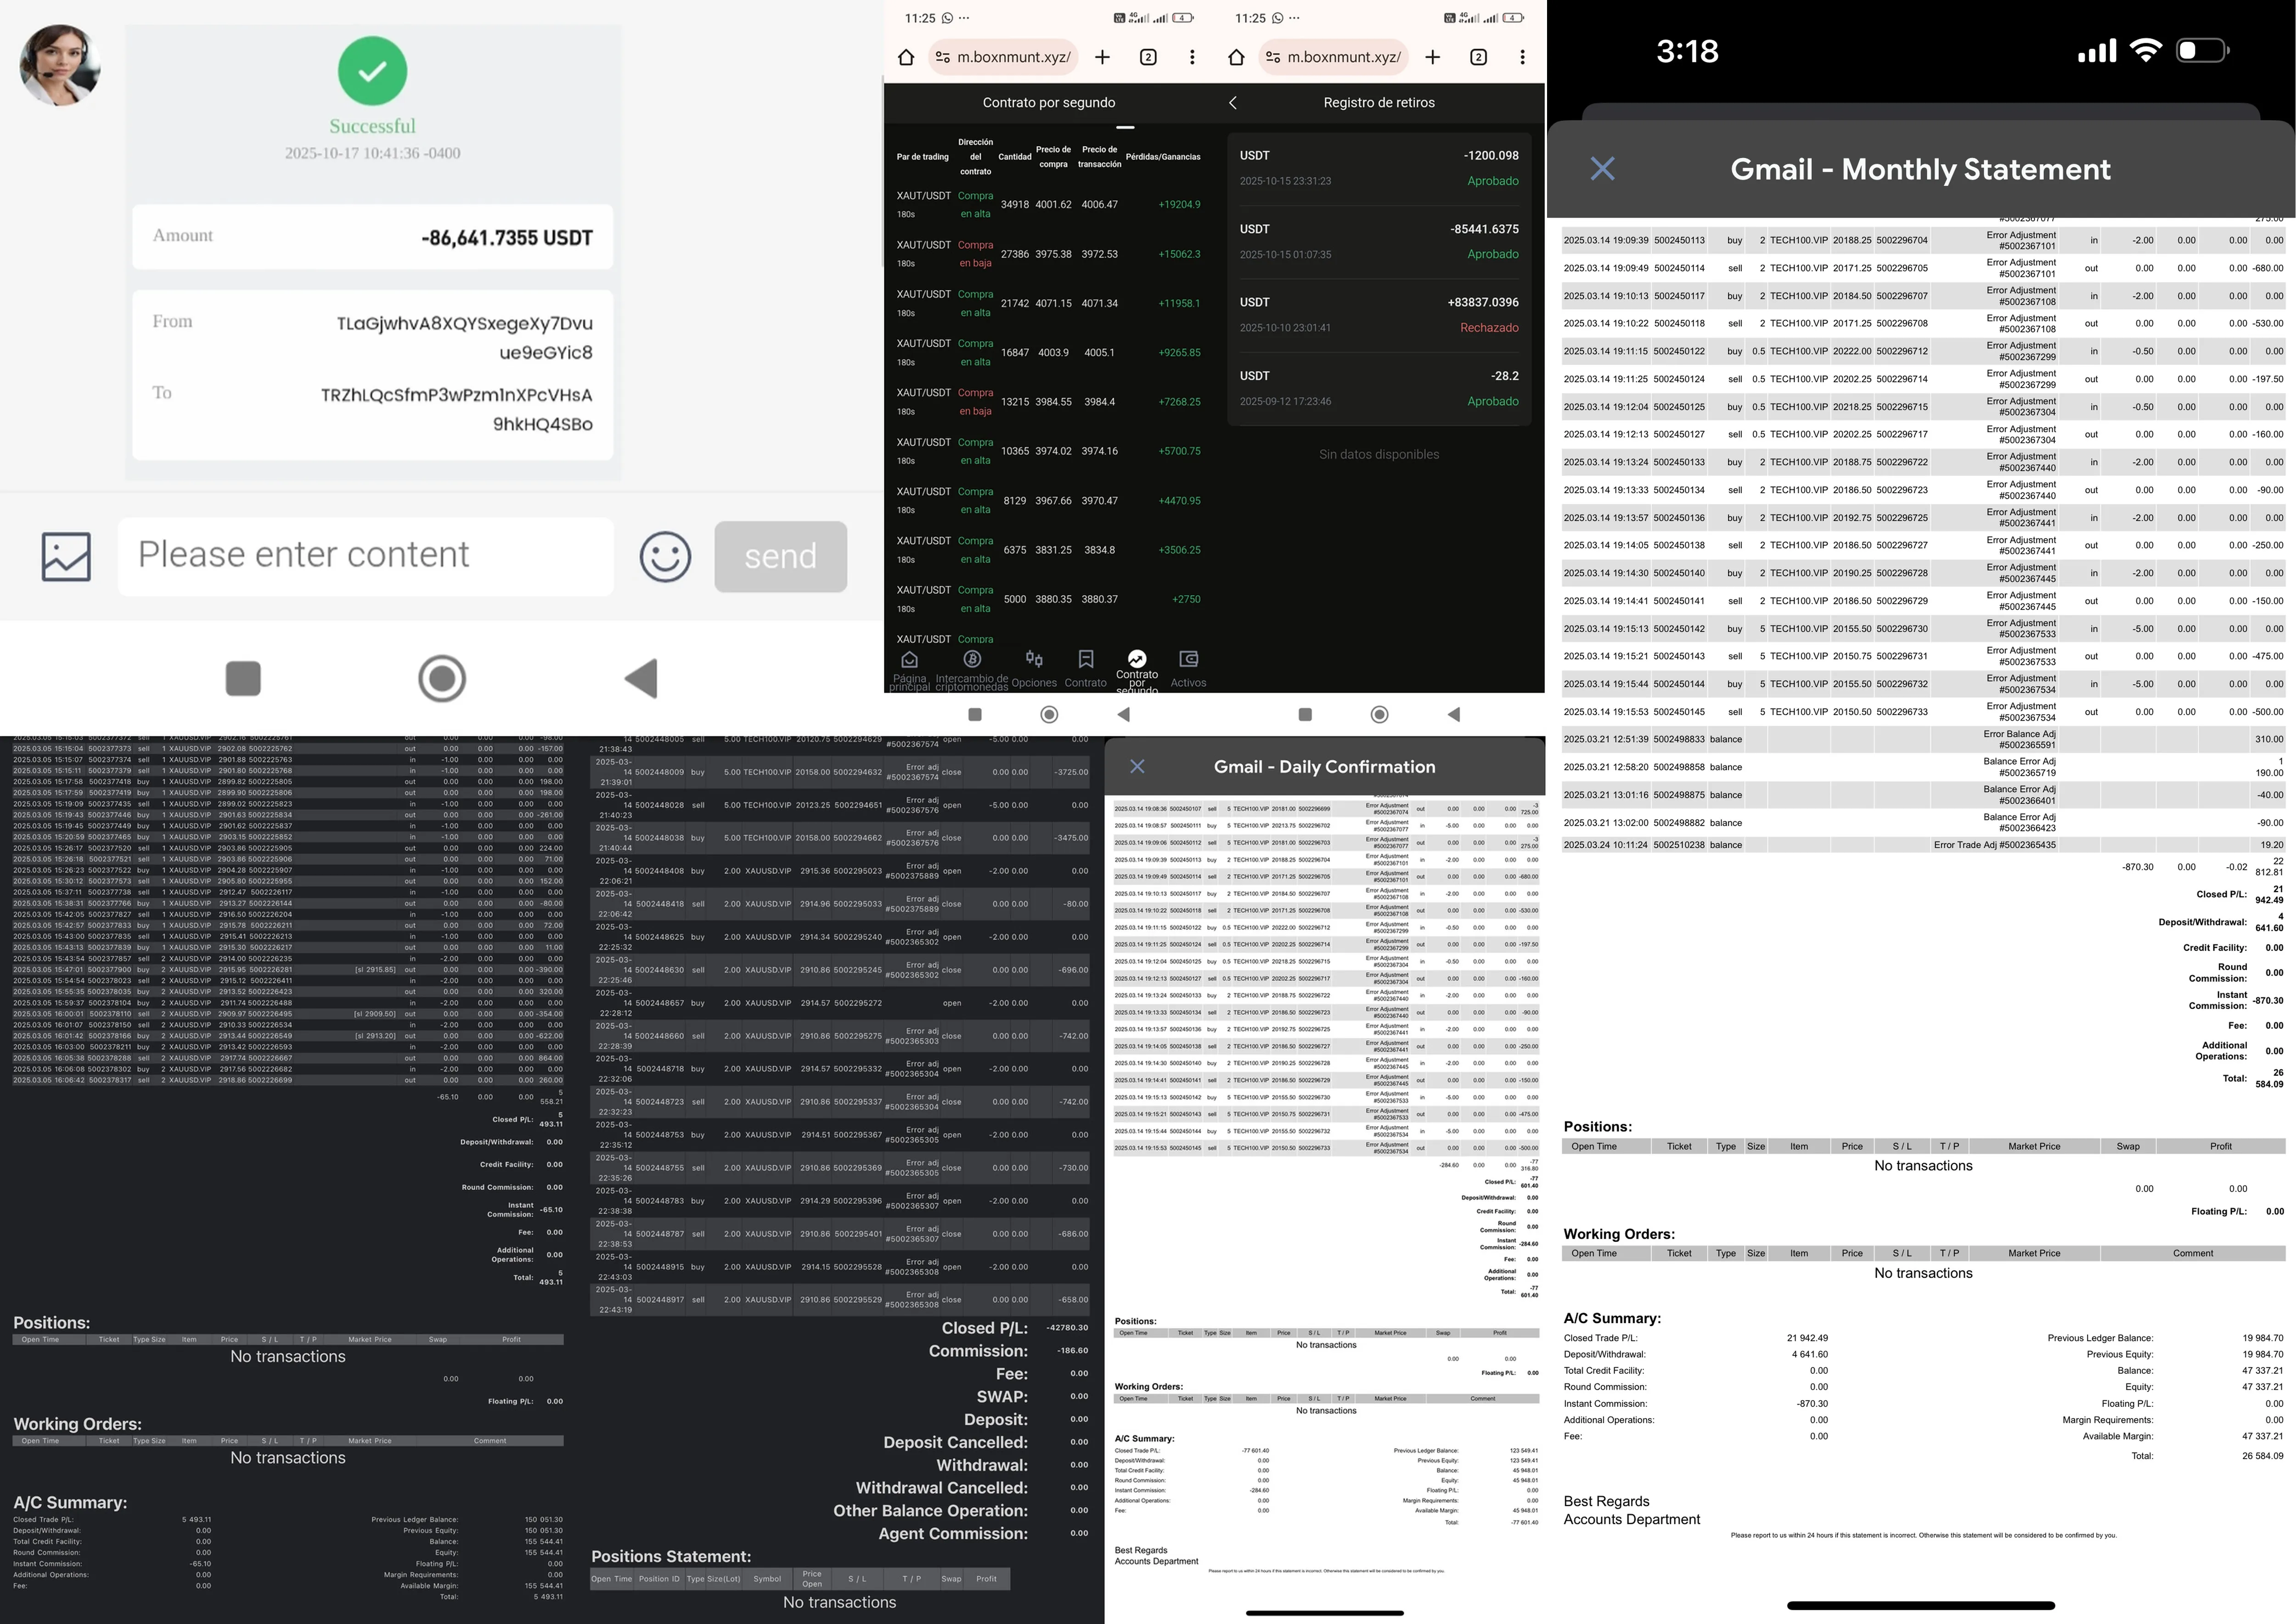
Task: Click the -86,641.7355 USDT amount
Action: point(507,238)
